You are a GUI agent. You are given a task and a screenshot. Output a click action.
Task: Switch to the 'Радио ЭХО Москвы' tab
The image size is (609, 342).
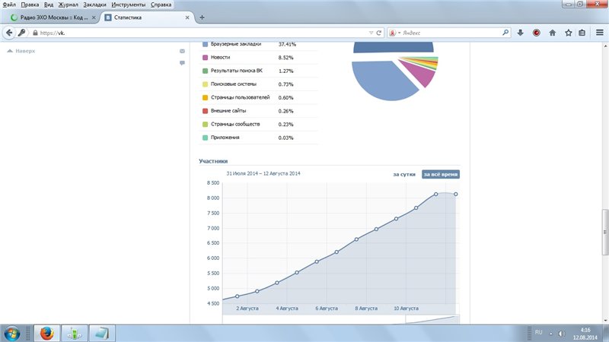(x=53, y=17)
